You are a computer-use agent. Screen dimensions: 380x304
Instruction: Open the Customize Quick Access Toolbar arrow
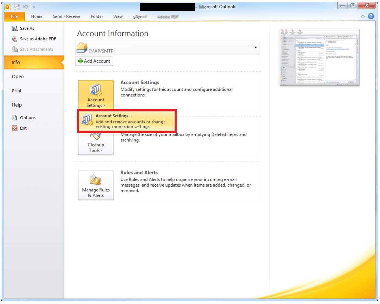[34, 7]
